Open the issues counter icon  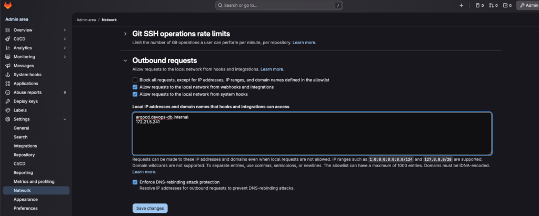coord(479,5)
